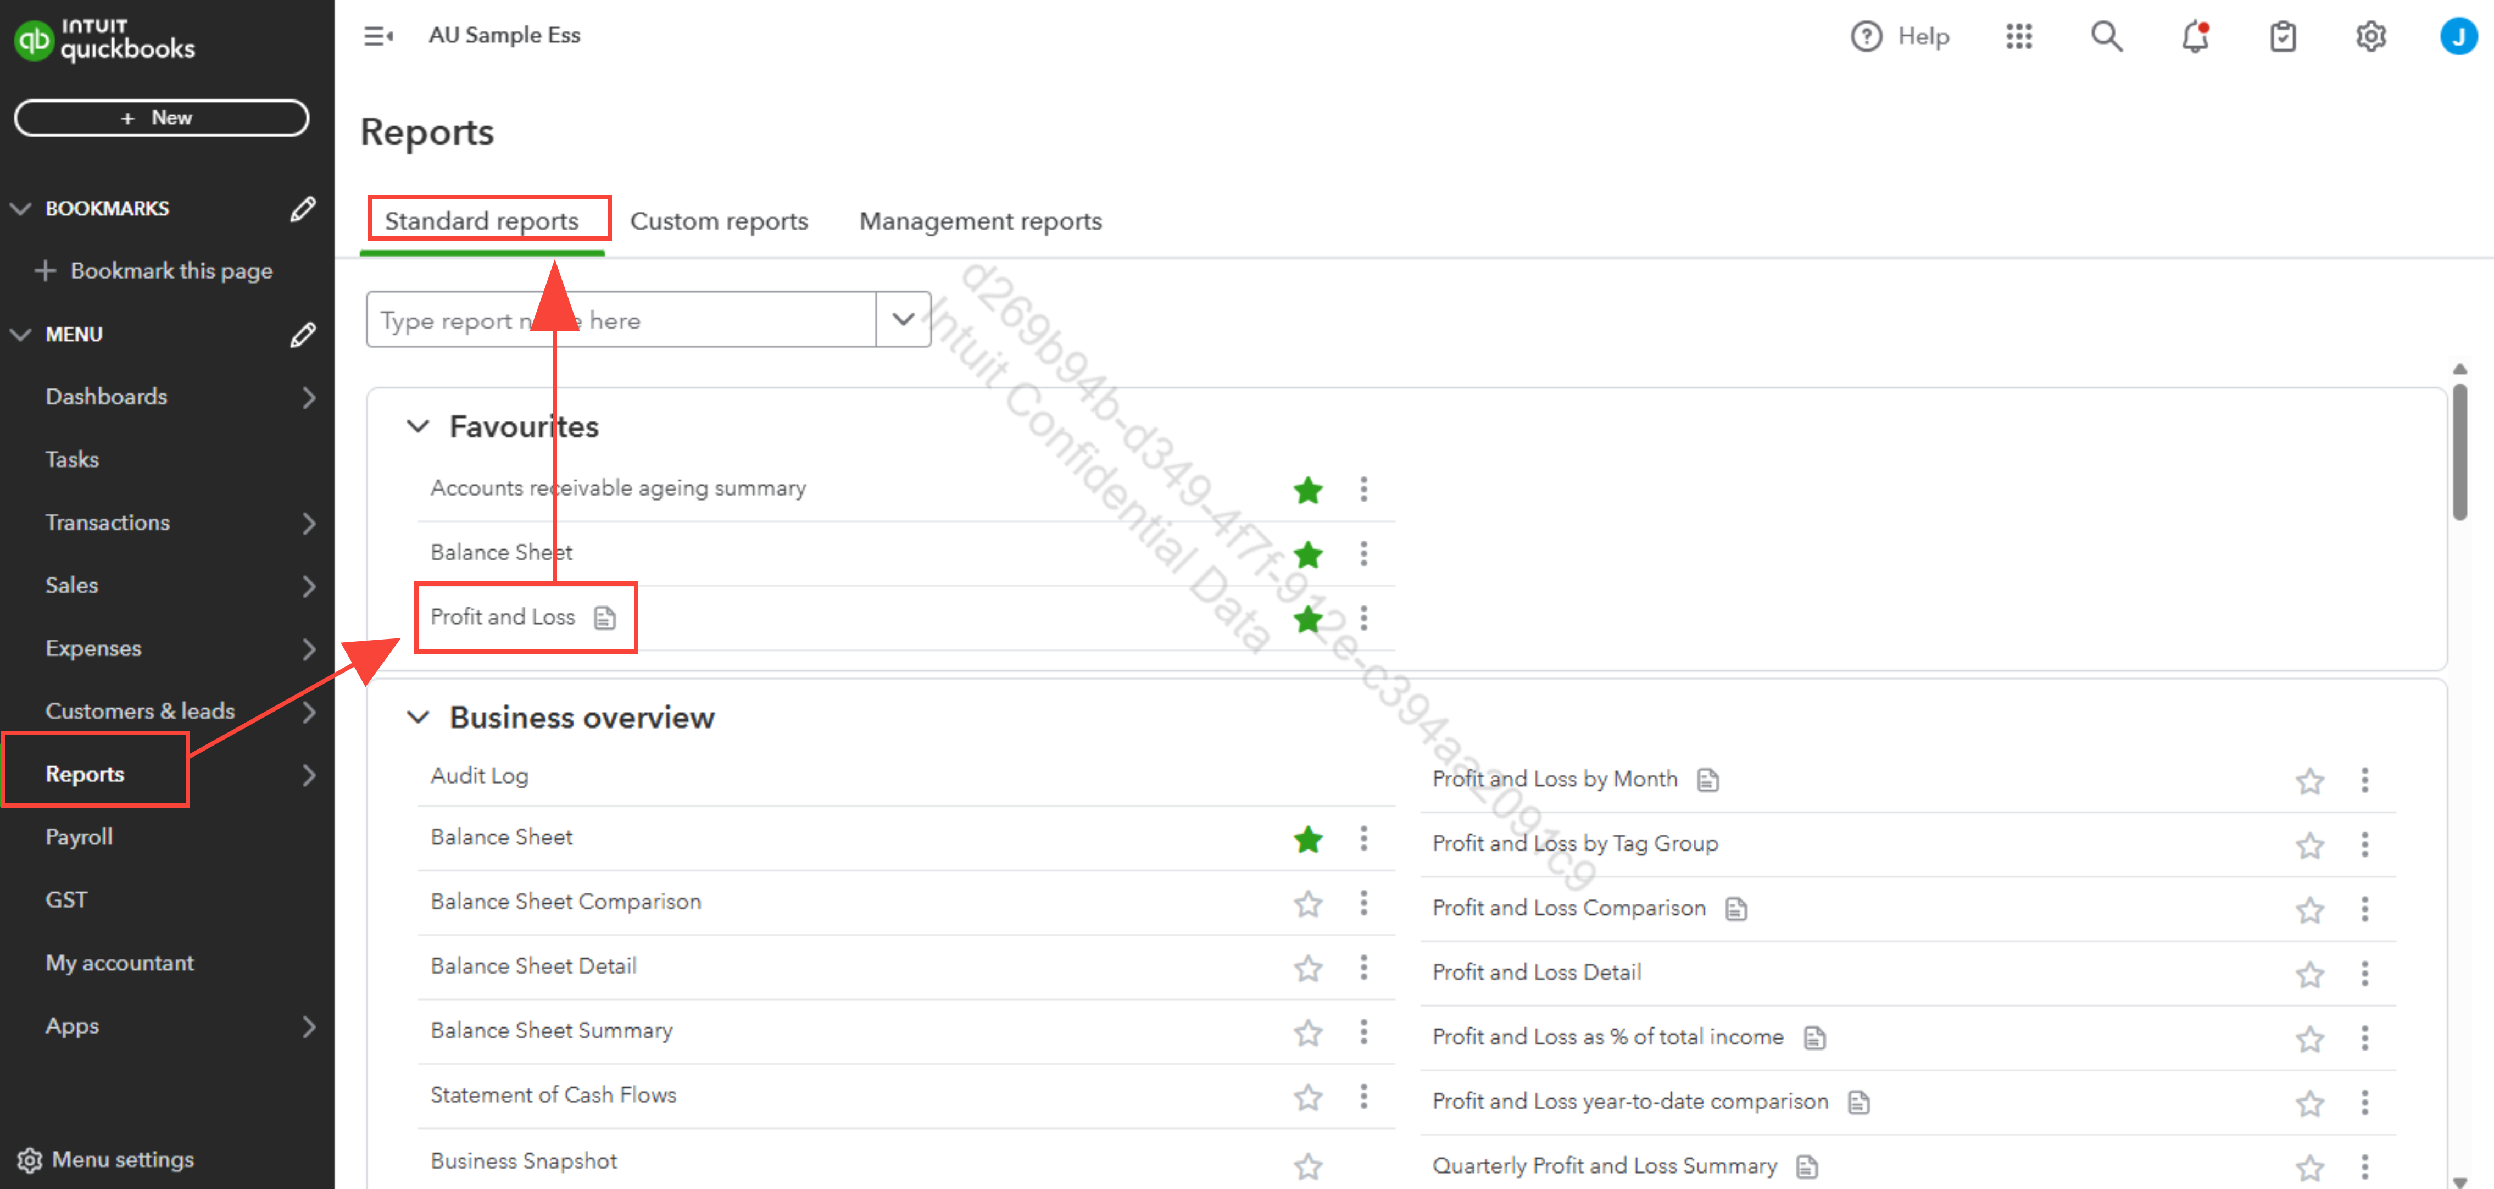Image resolution: width=2494 pixels, height=1189 pixels.
Task: Open the notifications bell
Action: tap(2195, 36)
